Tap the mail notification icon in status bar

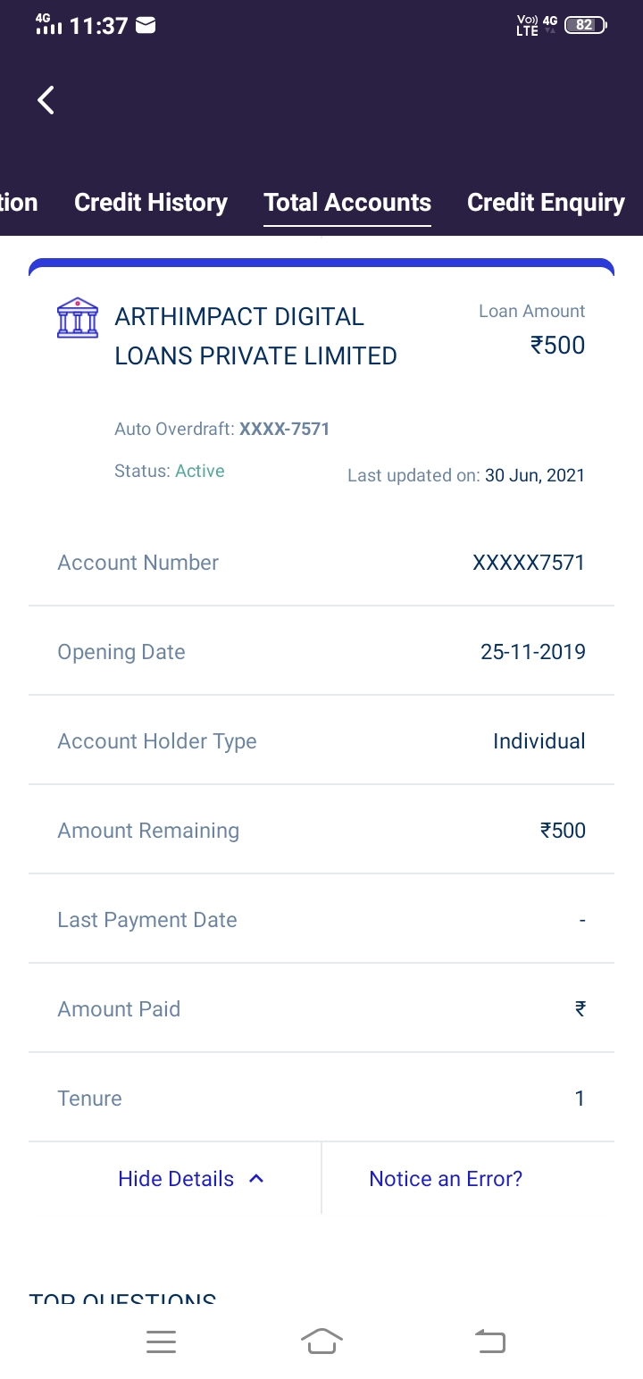145,26
